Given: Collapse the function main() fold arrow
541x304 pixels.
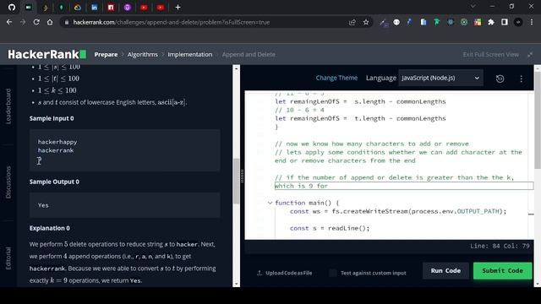Looking at the screenshot, I should 270,203.
